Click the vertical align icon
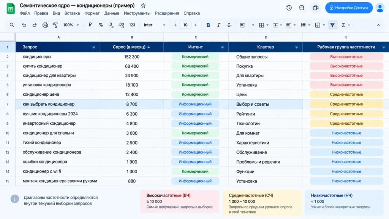Screen dimensions: 389x219 coord(275,25)
